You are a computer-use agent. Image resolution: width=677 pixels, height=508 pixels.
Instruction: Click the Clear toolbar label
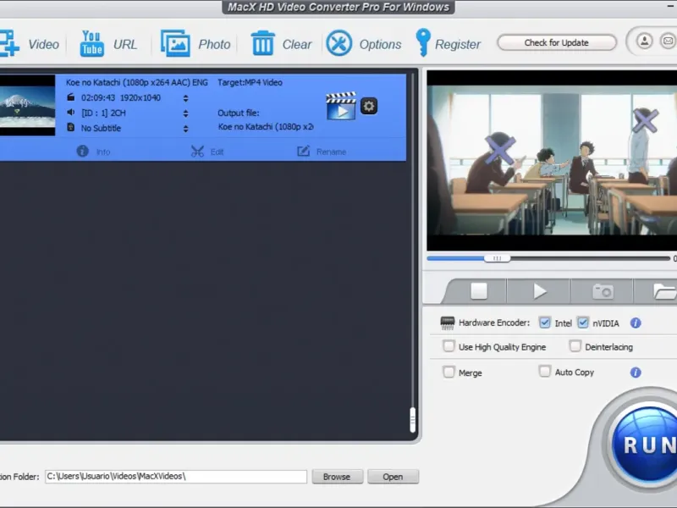[x=297, y=44]
